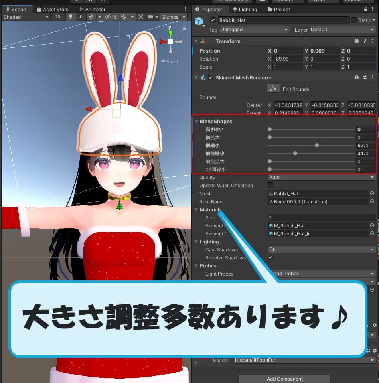
Task: Open the Lighting tab in the Inspector area
Action: [245, 9]
